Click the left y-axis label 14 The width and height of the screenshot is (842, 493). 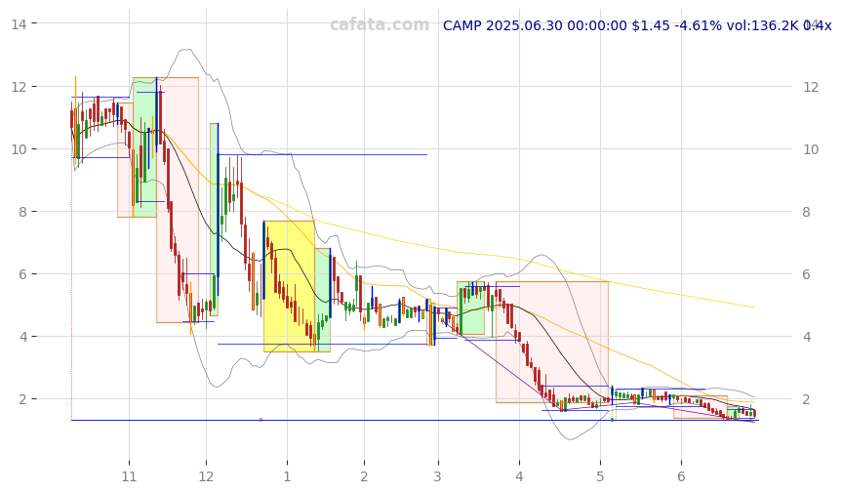point(19,23)
